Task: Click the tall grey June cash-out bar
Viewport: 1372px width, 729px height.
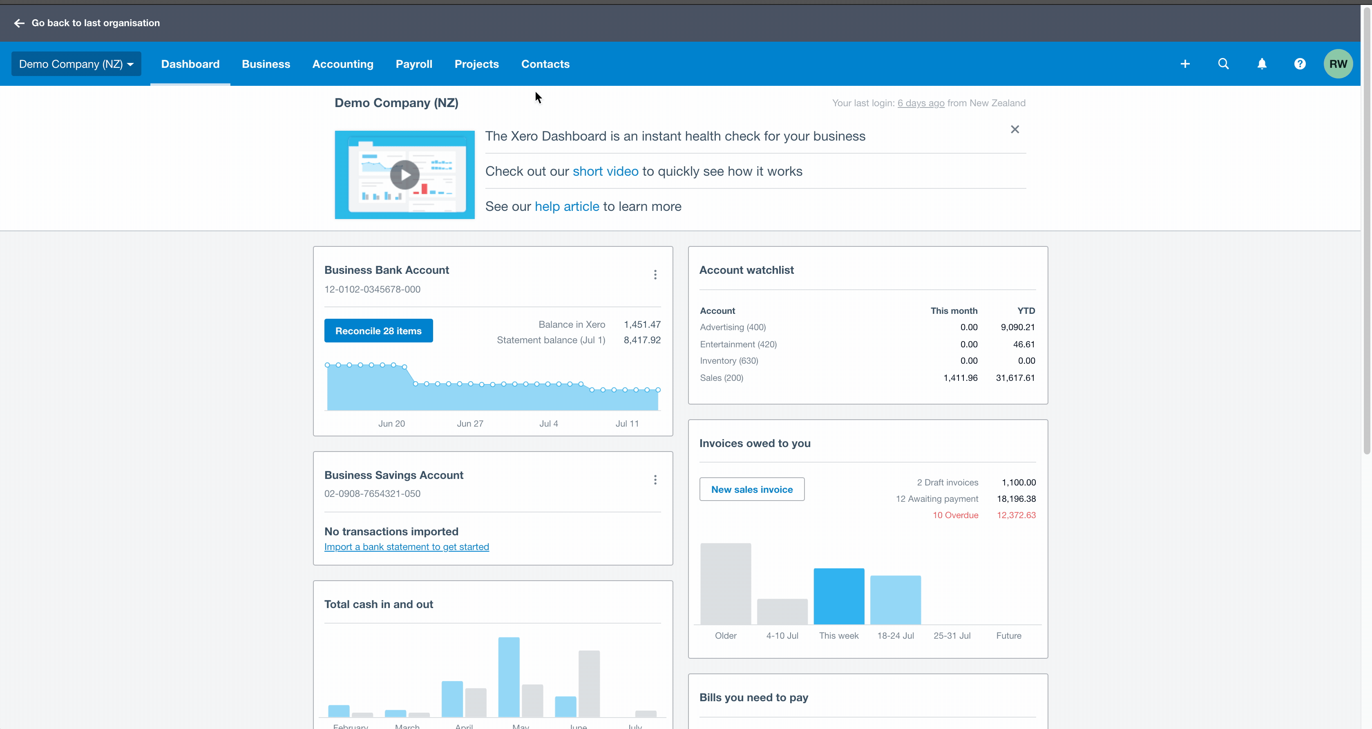Action: (x=589, y=684)
